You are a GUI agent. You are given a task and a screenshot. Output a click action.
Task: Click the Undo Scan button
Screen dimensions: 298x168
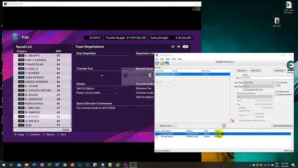[x=279, y=70]
